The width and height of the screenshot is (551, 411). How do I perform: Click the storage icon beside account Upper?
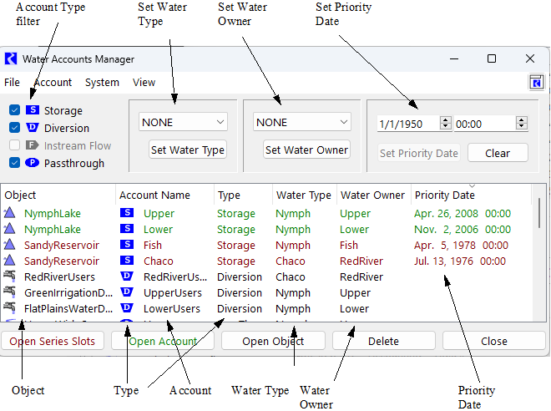tap(127, 213)
